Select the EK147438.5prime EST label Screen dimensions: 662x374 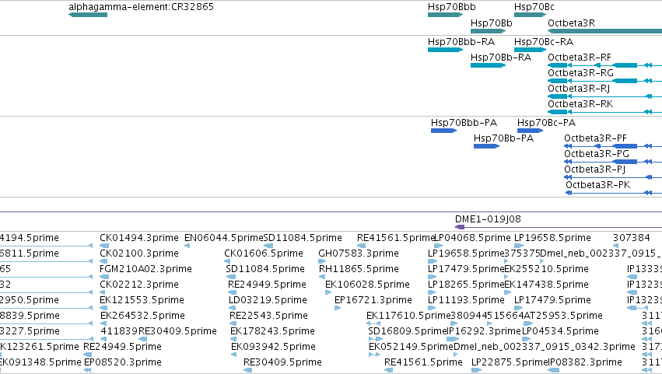point(546,285)
